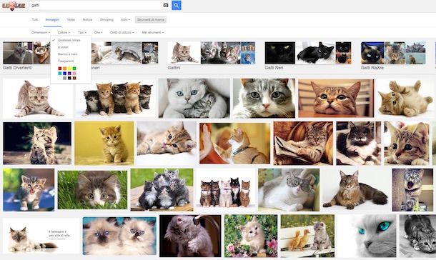Open the Video results tab
Viewport: 436px width, 260px height.
(71, 20)
